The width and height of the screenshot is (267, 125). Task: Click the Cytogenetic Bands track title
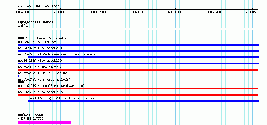(x=36, y=22)
